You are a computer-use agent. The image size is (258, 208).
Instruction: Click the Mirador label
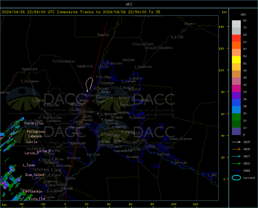pyautogui.click(x=132, y=157)
